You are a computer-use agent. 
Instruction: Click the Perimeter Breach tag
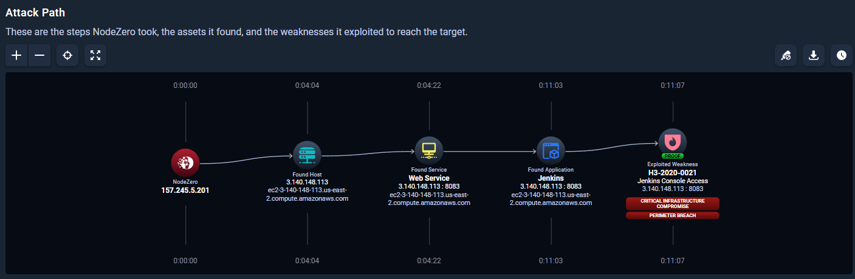(x=673, y=215)
